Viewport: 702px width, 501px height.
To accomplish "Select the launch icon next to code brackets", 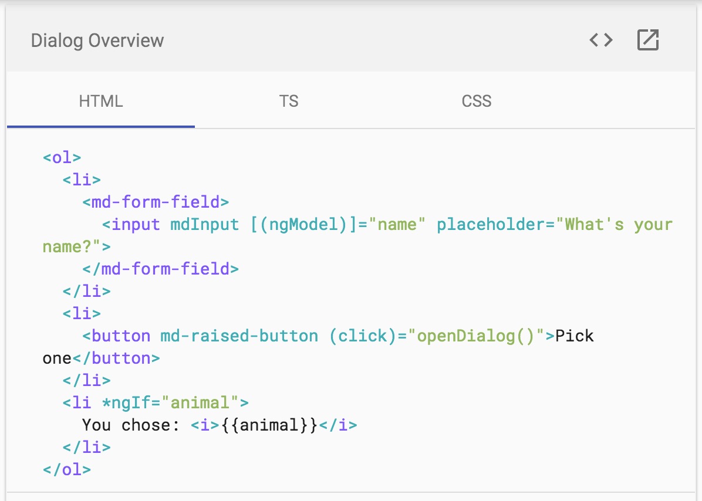I will pyautogui.click(x=647, y=40).
